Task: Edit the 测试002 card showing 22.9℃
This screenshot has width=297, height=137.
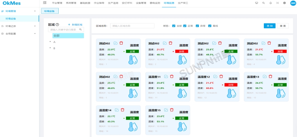Action: [116, 43]
